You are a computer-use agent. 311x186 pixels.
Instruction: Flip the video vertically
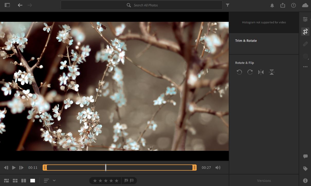(x=271, y=72)
